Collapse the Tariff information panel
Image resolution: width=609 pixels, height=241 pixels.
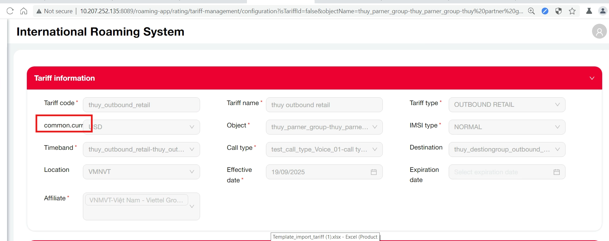(x=592, y=78)
